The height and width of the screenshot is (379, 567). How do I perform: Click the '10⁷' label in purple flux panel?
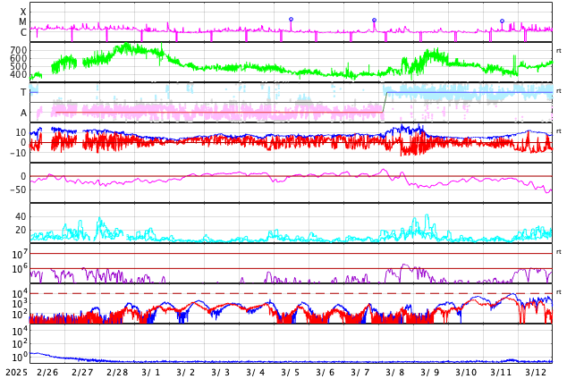pos(20,254)
